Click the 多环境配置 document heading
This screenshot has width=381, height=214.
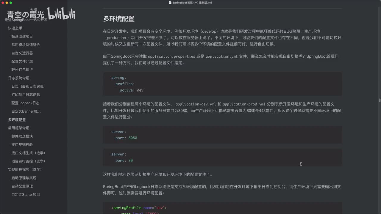pos(119,19)
